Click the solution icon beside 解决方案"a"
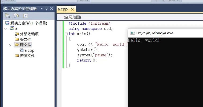Viewport: 203px width, 107px height. click(7, 23)
